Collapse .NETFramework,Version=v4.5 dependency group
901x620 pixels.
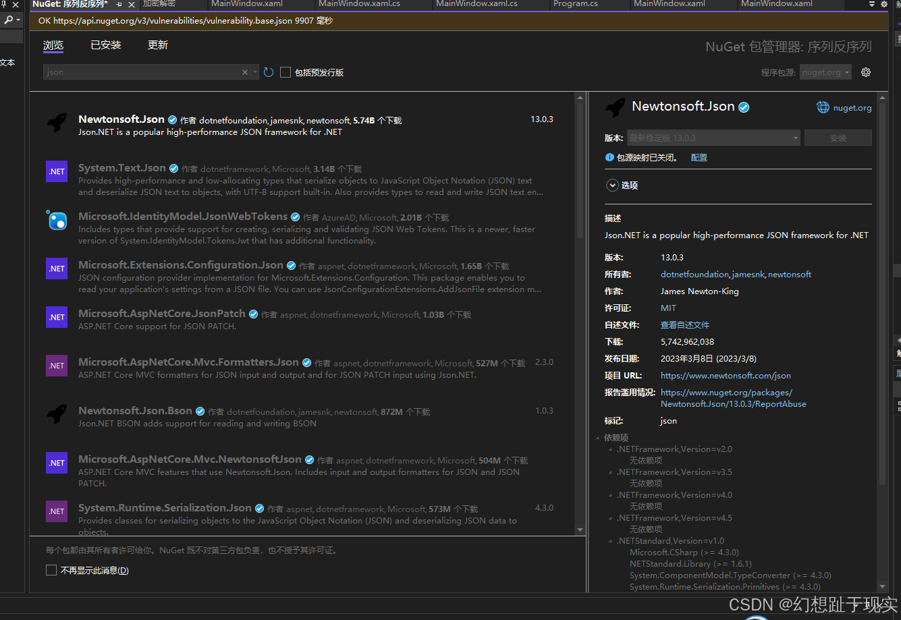coord(610,518)
